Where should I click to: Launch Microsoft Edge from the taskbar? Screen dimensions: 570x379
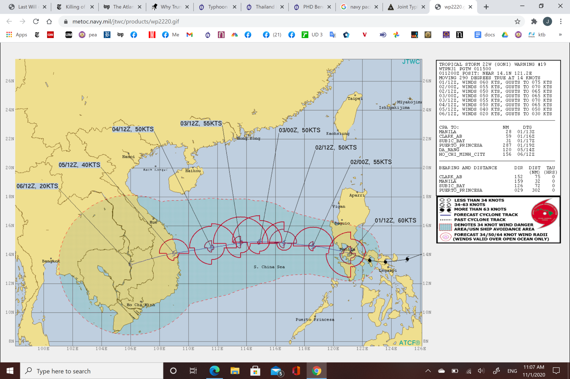point(214,371)
